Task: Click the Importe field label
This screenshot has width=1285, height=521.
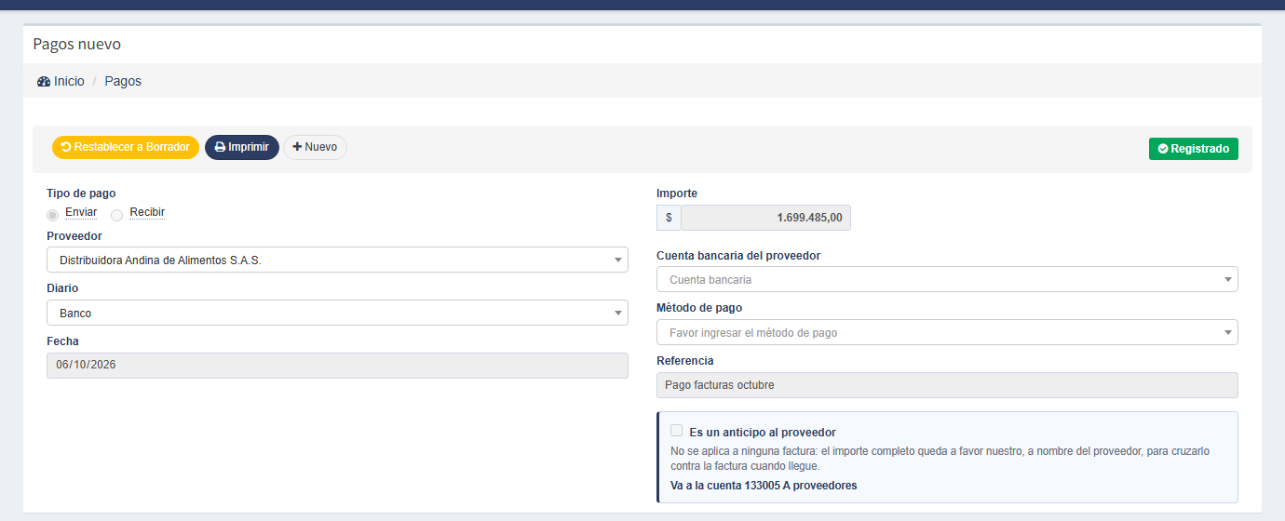Action: [677, 194]
